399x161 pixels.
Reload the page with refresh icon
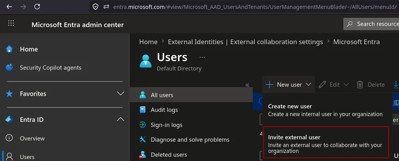point(37,7)
